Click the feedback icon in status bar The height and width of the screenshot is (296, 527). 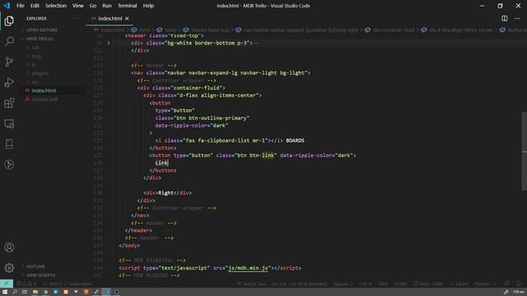[x=507, y=284]
